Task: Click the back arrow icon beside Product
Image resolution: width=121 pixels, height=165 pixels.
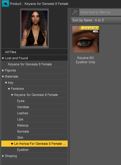Action: 6,4
